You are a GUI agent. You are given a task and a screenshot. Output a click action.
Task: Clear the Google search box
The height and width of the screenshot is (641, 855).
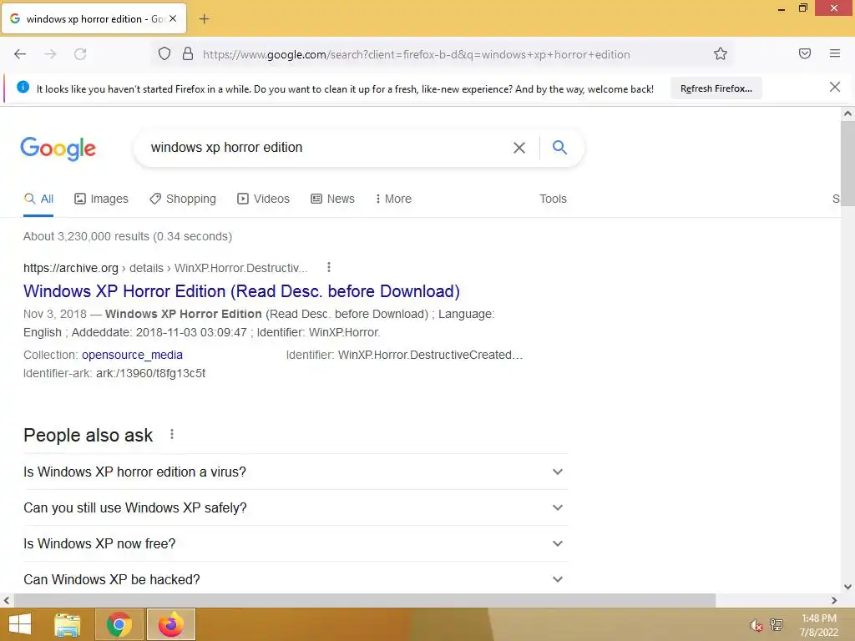pyautogui.click(x=519, y=148)
